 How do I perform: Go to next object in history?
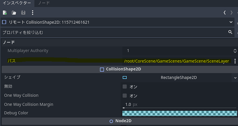pyautogui.click(x=231, y=13)
